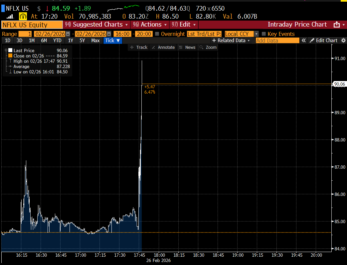The height and width of the screenshot is (265, 347).
Task: Activate the Zoom magnifier tool
Action: coord(208,47)
